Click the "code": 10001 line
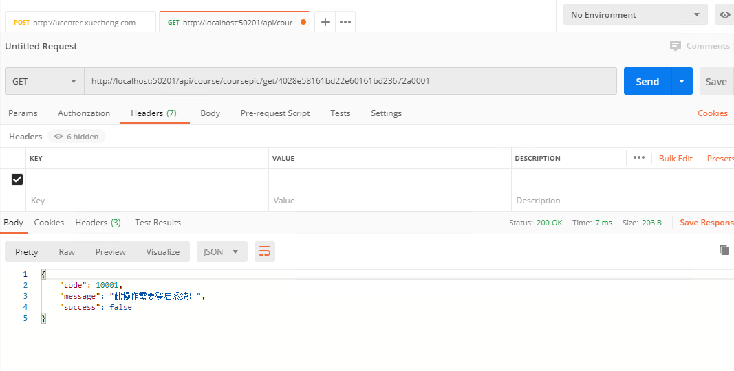Screen dimensions: 734x371 click(x=90, y=285)
